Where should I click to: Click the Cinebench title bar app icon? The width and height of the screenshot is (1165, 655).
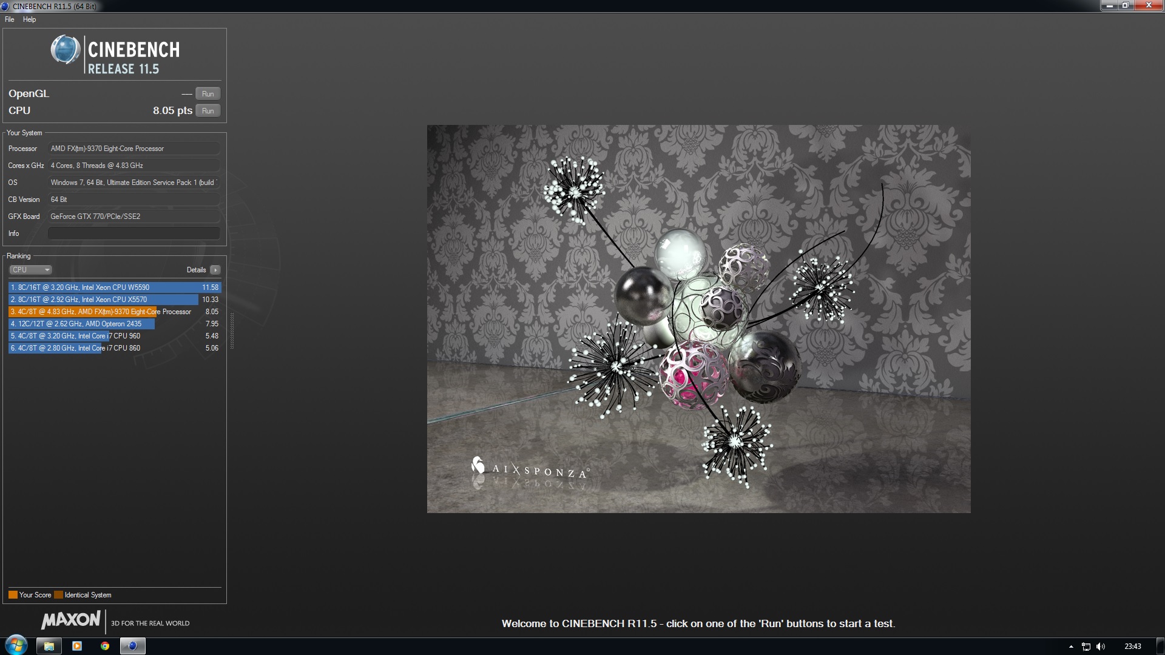click(5, 6)
